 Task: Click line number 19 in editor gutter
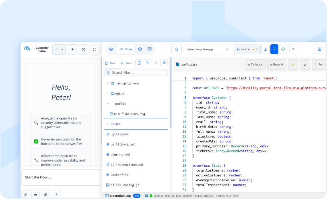(x=184, y=166)
